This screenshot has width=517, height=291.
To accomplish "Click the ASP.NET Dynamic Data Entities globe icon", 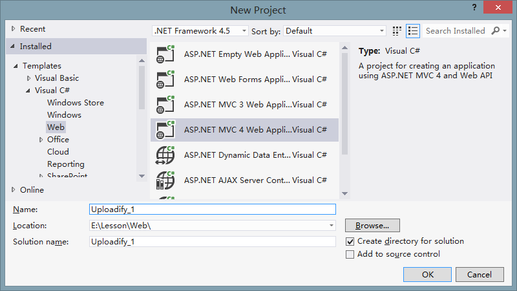I will (165, 155).
